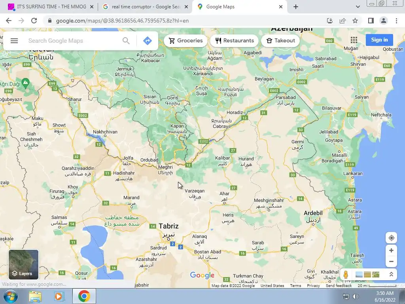The height and width of the screenshot is (304, 405).
Task: Click the Kapan city label
Action: pos(177,126)
